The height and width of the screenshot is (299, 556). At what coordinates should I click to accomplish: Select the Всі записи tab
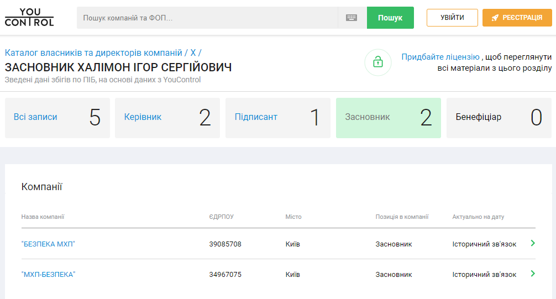click(x=57, y=118)
